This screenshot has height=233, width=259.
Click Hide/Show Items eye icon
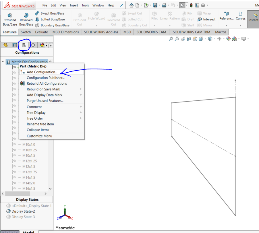click(x=219, y=39)
